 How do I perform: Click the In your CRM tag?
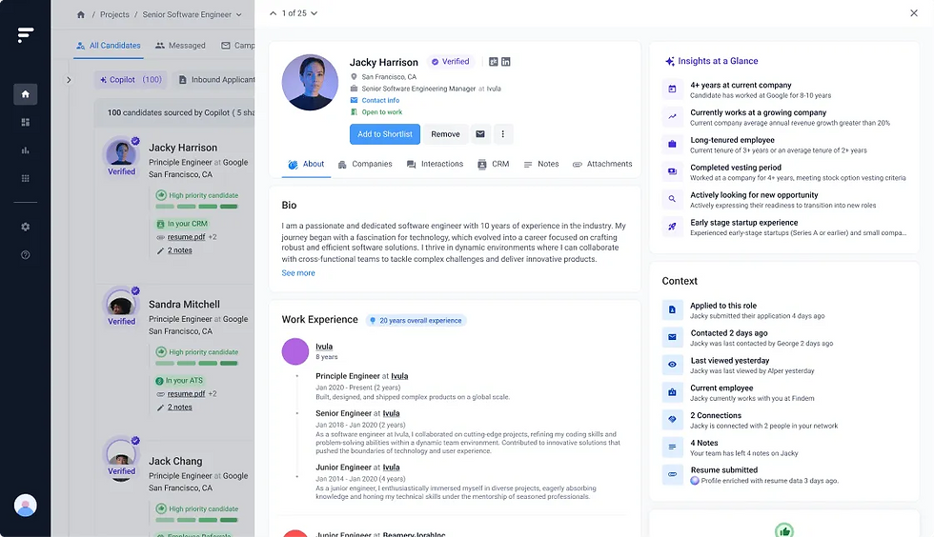[x=182, y=224]
